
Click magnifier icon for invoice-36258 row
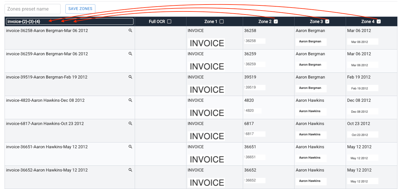(130, 30)
